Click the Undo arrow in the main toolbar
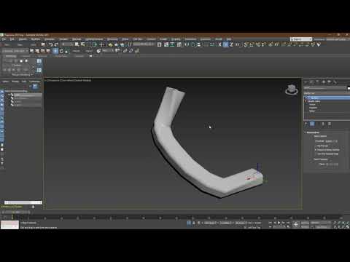 [50, 44]
